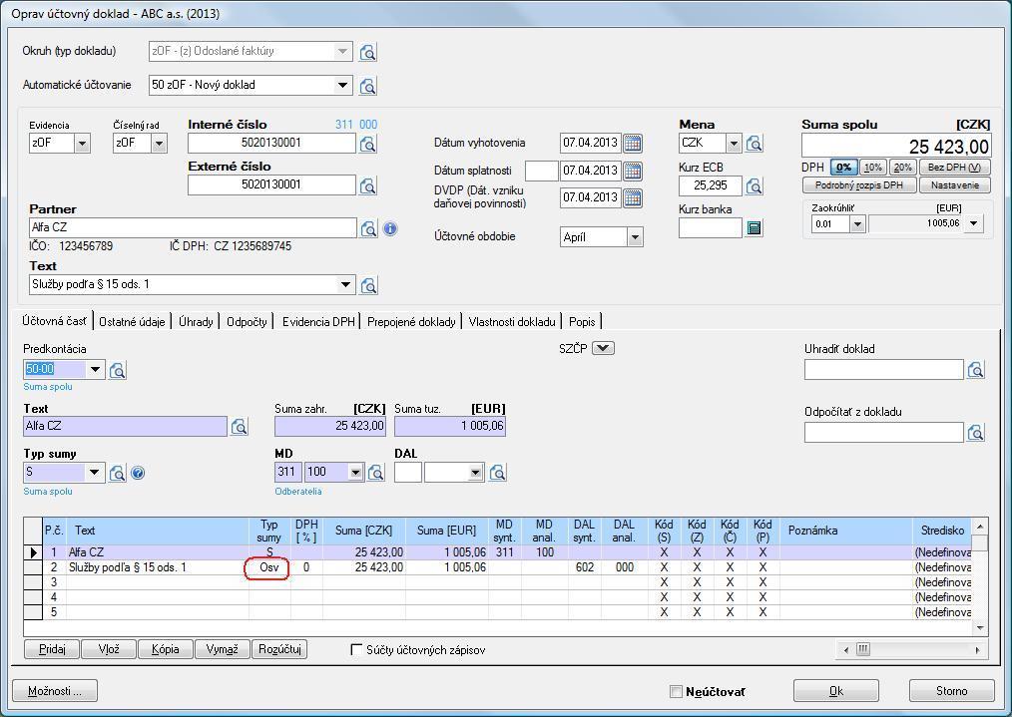The height and width of the screenshot is (717, 1012).
Task: Switch to Odpočty tab
Action: [247, 322]
